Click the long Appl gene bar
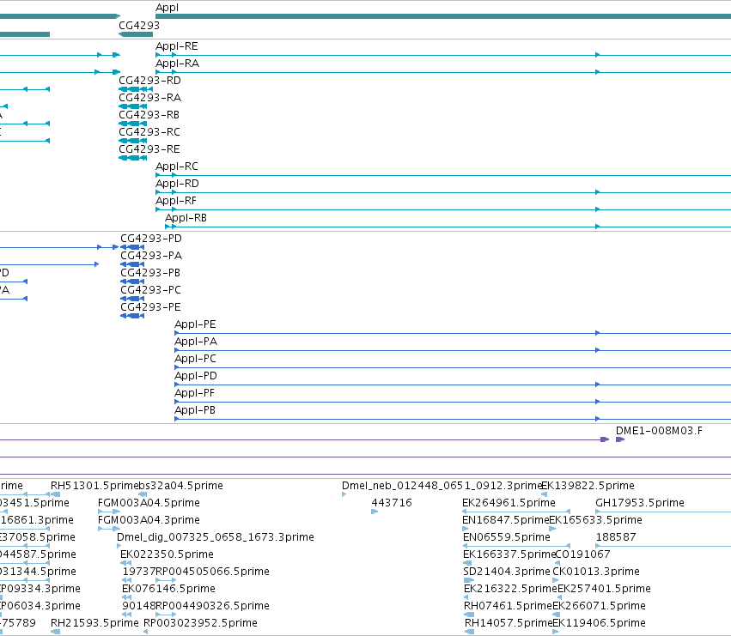 pos(443,16)
